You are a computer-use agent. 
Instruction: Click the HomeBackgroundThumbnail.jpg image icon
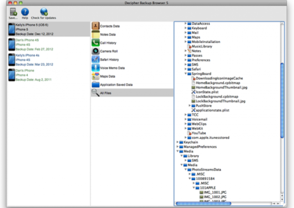point(193,87)
